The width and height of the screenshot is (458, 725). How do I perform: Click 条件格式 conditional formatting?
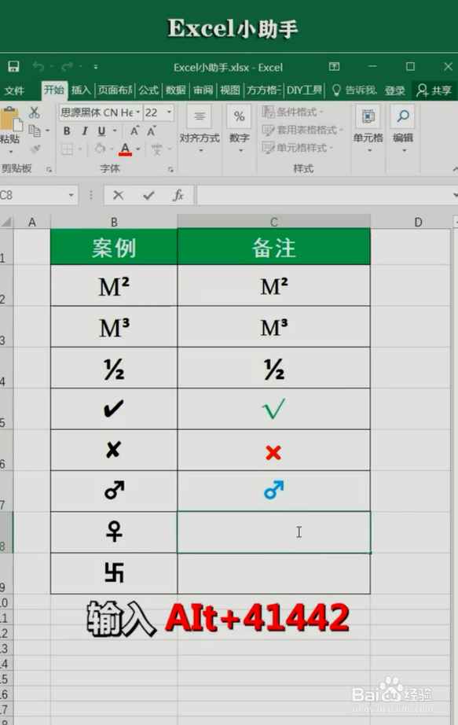[x=294, y=112]
